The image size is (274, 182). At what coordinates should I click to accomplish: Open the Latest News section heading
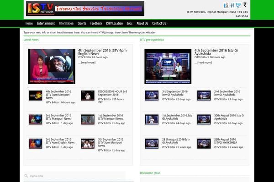tap(31, 40)
